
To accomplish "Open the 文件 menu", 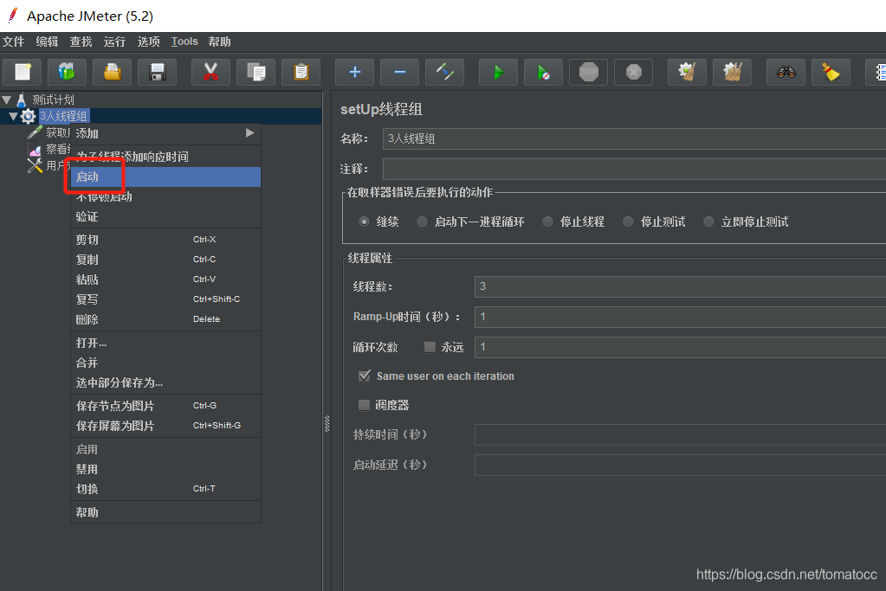I will pyautogui.click(x=14, y=42).
